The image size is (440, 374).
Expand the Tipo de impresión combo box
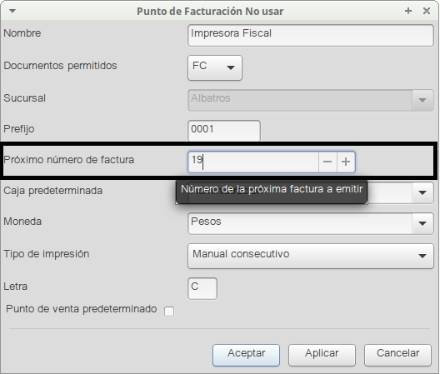tap(311, 256)
